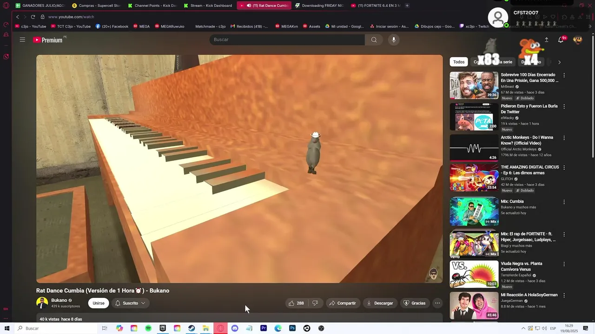The height and width of the screenshot is (334, 595).
Task: Open File Explorer from the taskbar
Action: click(206, 328)
